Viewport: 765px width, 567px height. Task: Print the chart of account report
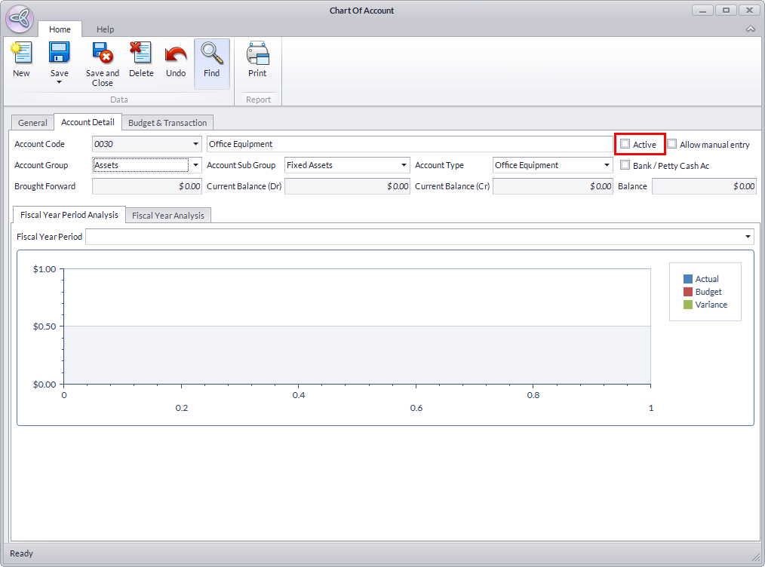click(257, 54)
